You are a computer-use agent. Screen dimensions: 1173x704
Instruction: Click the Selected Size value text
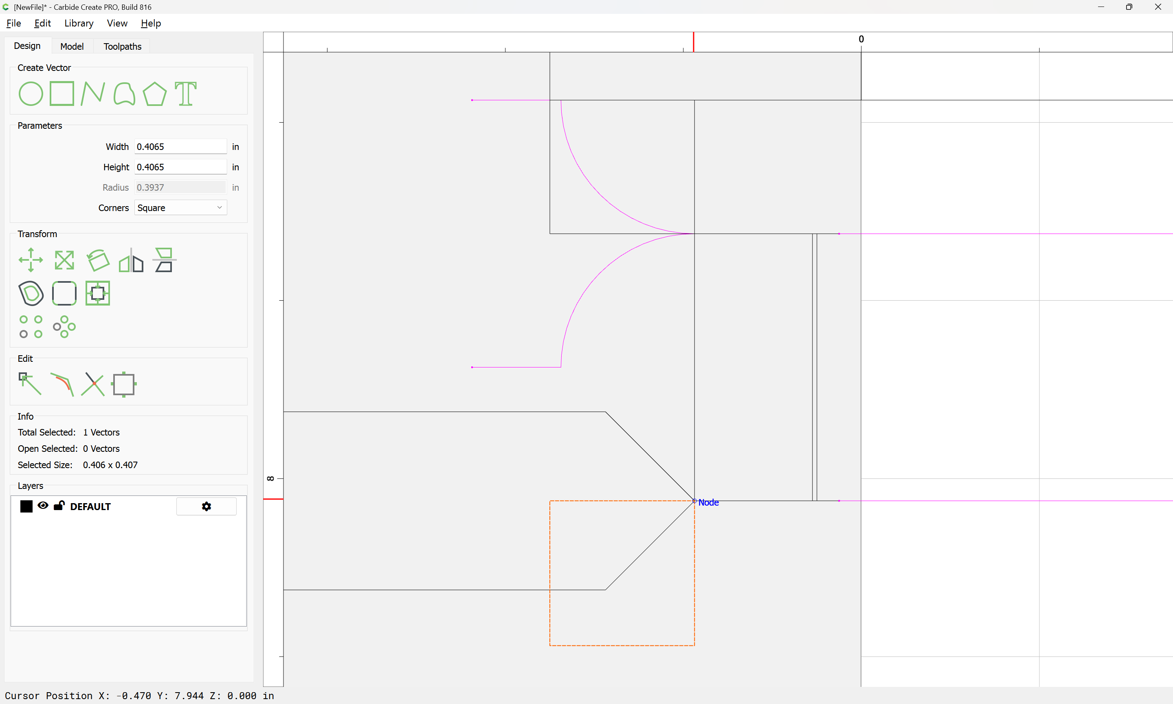110,465
